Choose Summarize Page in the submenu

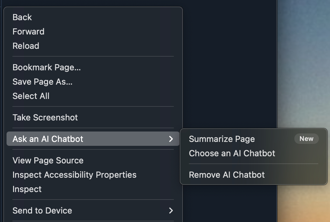(222, 139)
